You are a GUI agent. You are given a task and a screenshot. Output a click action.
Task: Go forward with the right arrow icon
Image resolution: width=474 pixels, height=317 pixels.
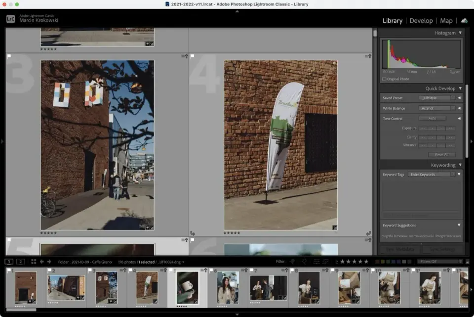(49, 262)
